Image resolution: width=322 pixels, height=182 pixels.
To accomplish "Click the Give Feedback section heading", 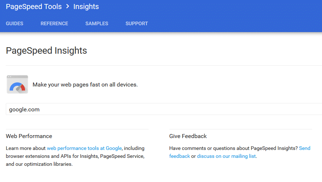I will [x=188, y=136].
